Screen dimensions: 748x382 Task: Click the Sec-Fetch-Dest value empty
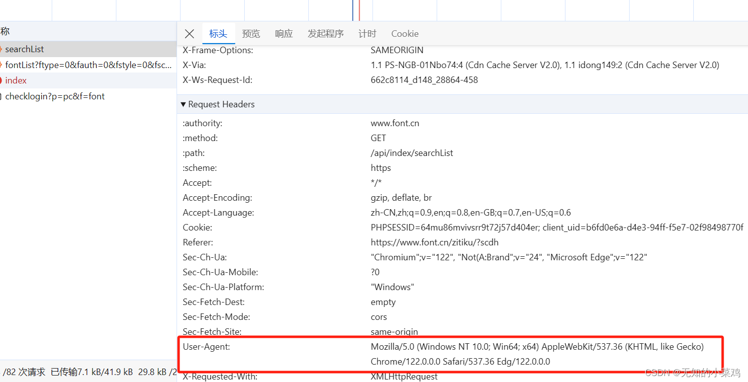[x=383, y=302]
